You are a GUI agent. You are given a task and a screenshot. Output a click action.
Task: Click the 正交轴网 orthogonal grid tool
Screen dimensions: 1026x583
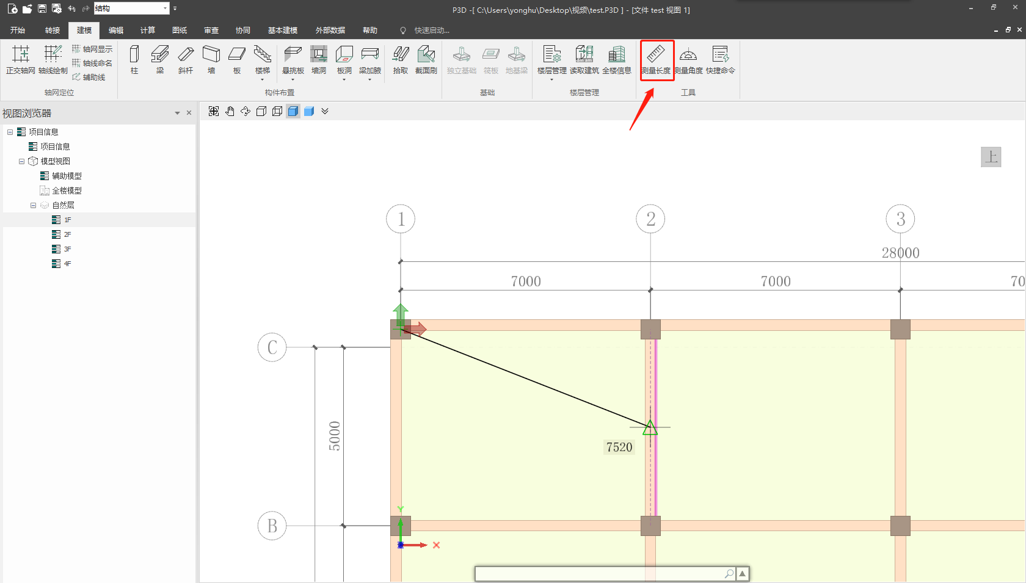coord(21,59)
